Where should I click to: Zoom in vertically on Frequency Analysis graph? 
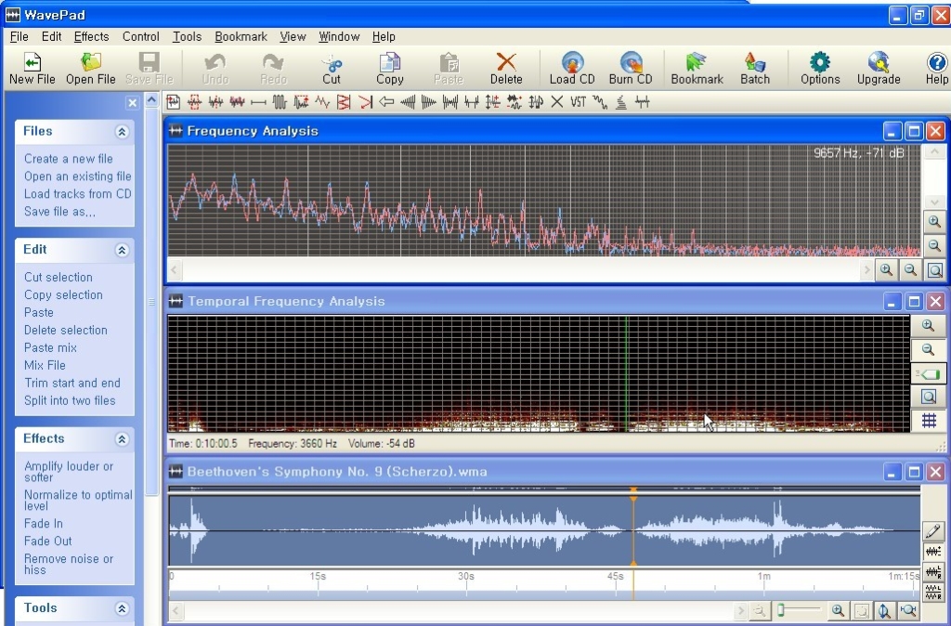[934, 222]
